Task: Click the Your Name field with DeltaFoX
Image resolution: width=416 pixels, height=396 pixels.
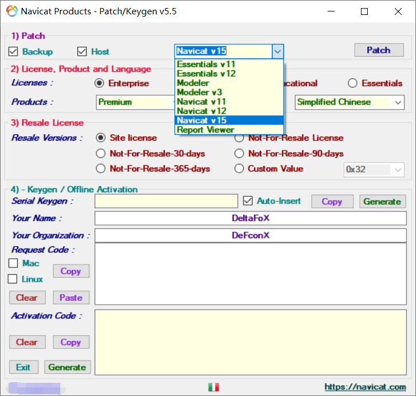Action: click(x=251, y=218)
